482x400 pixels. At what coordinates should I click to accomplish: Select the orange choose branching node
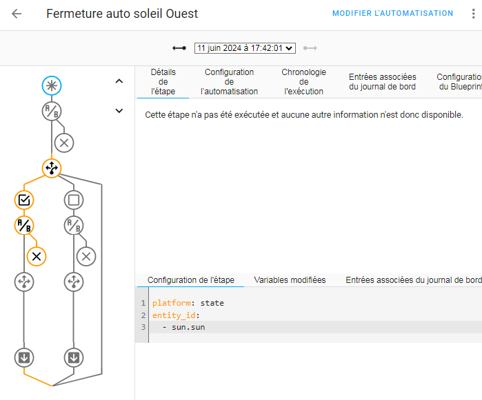coord(52,168)
